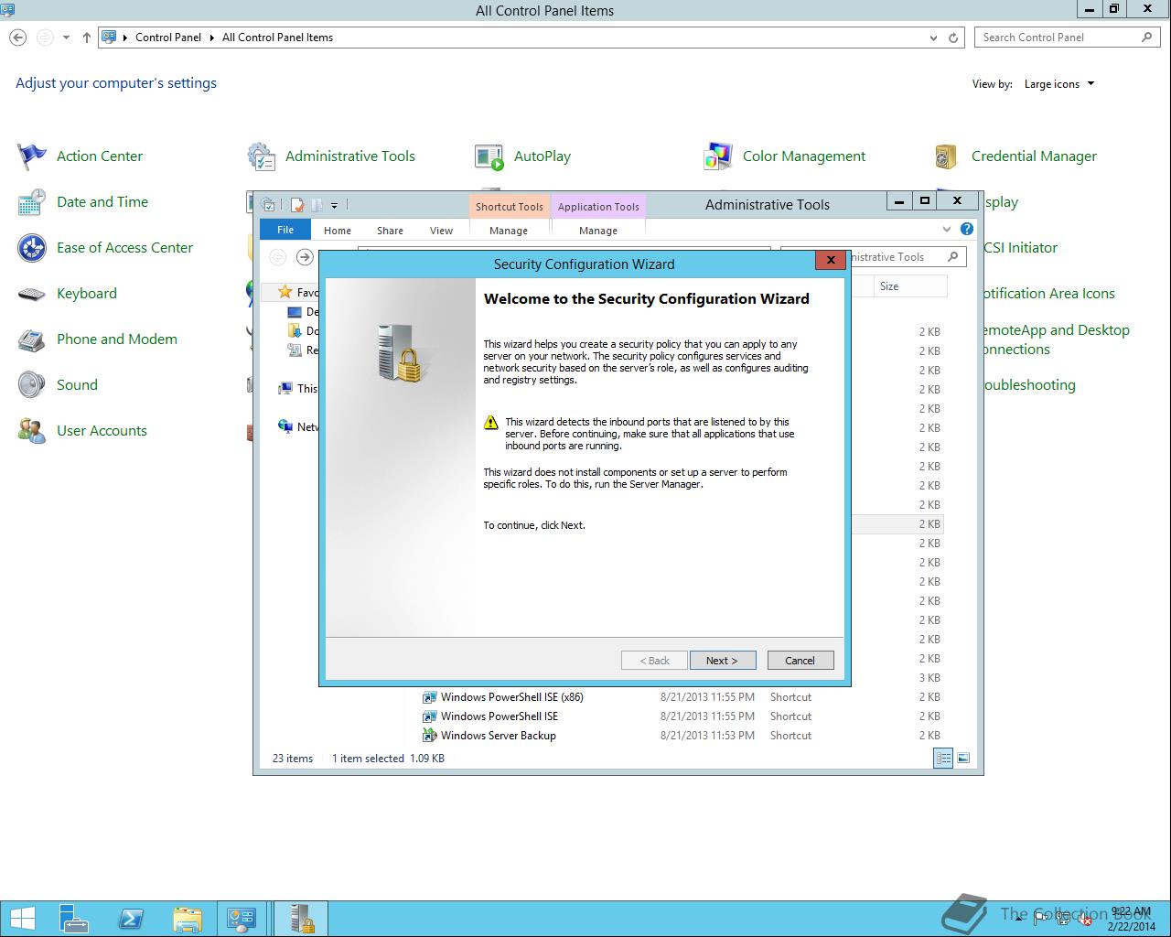Switch to details view in Administrative Tools
This screenshot has width=1171, height=937.
tap(943, 758)
